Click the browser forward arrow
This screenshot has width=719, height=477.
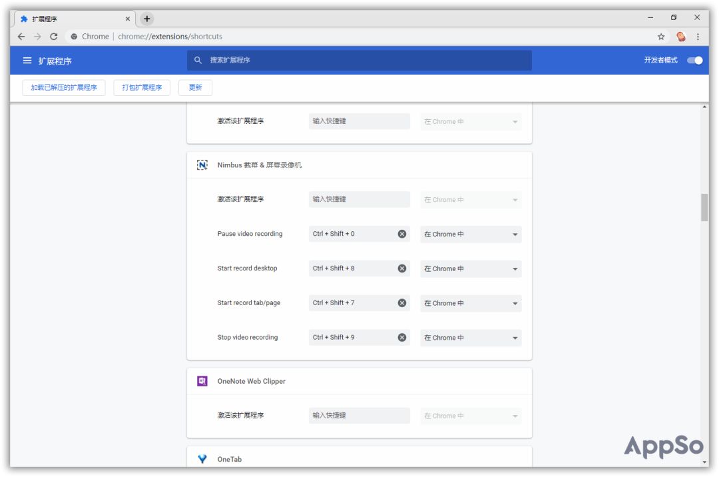[37, 36]
